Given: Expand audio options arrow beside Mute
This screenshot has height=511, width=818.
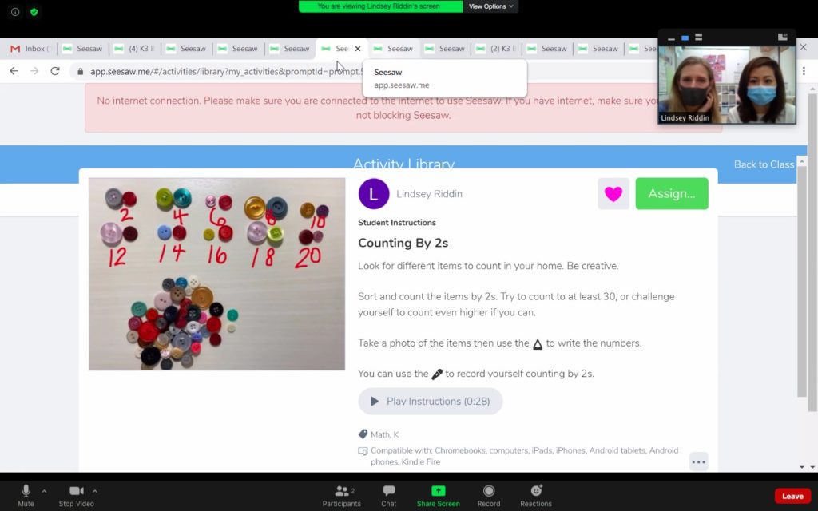Looking at the screenshot, I should 44,491.
